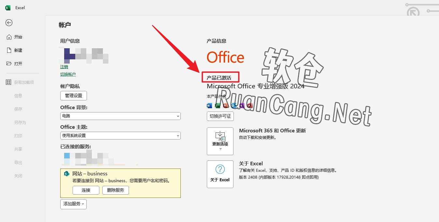The height and width of the screenshot is (222, 439).
Task: Click the SharePoint icon next to 网站 – business
Action: [67, 174]
